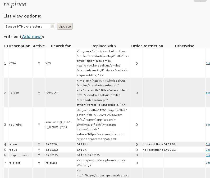
Task: Edit the raquo entry
Action: tap(208, 150)
